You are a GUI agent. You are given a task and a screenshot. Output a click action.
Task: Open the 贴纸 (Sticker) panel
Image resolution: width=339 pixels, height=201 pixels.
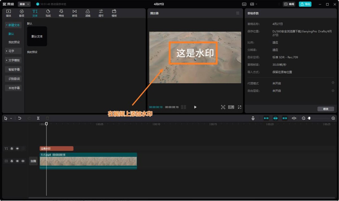48,13
